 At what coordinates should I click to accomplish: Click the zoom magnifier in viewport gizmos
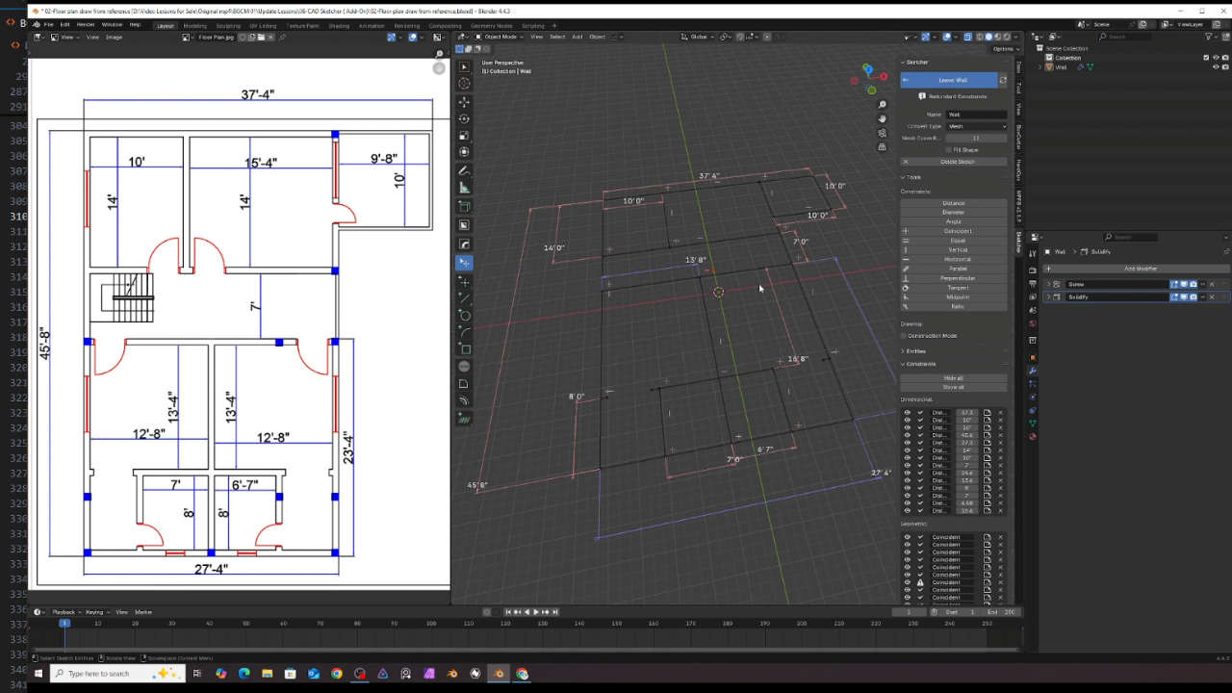coord(883,104)
